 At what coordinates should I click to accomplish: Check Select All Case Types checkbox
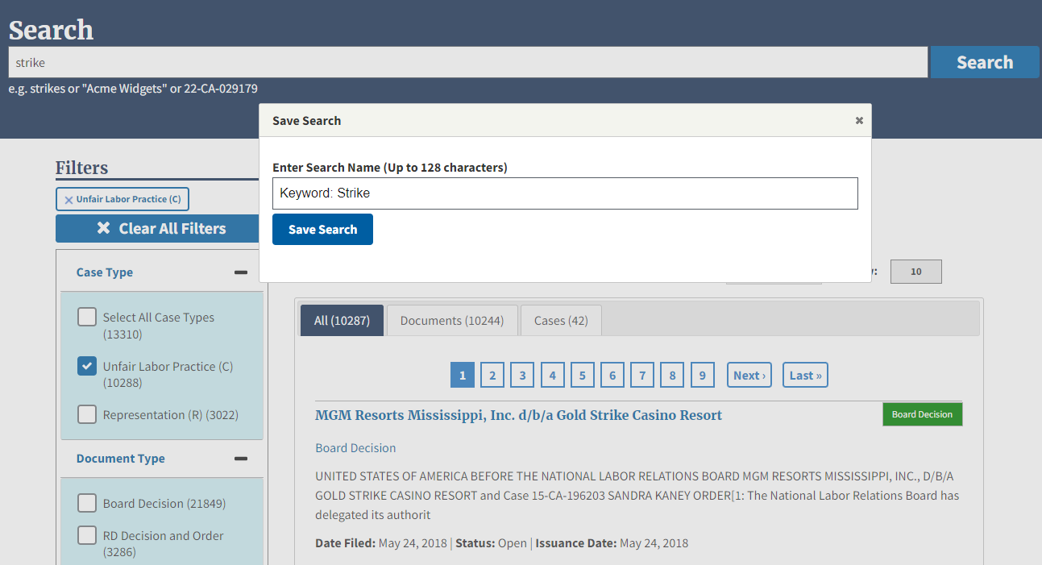point(87,318)
